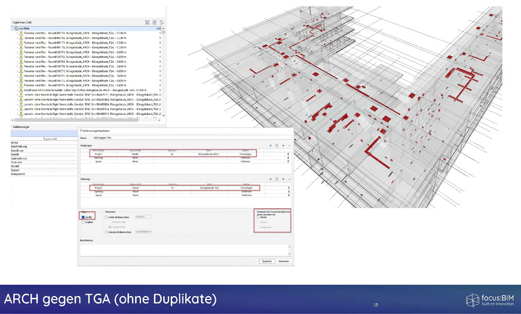521x314 pixels.
Task: Click the copy icon in Quellgruppe section
Action: click(277, 145)
